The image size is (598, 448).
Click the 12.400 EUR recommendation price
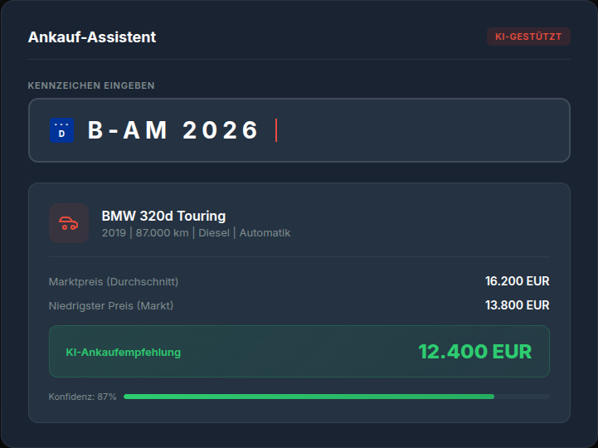click(x=475, y=352)
